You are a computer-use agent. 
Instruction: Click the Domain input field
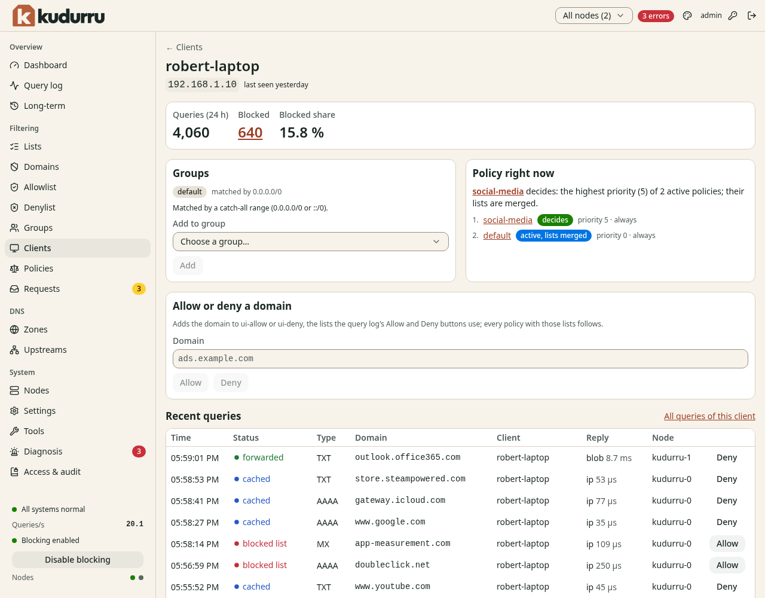pos(460,359)
